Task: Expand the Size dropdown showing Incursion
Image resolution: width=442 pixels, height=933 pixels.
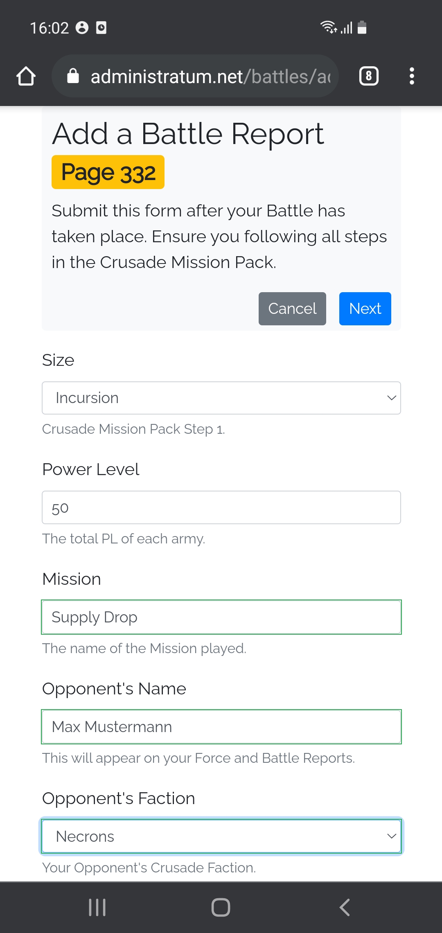Action: click(x=221, y=398)
